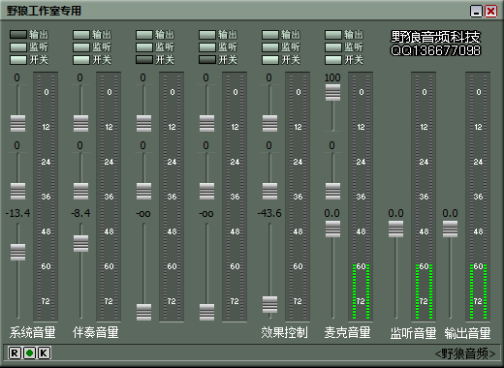Click the 100 value above 麦克音量 slider
The height and width of the screenshot is (368, 504).
click(332, 77)
